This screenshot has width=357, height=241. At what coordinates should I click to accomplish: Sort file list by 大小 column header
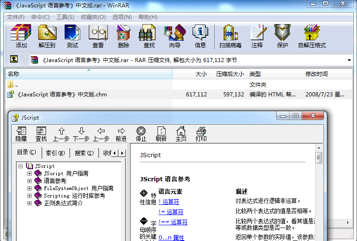pyautogui.click(x=191, y=74)
